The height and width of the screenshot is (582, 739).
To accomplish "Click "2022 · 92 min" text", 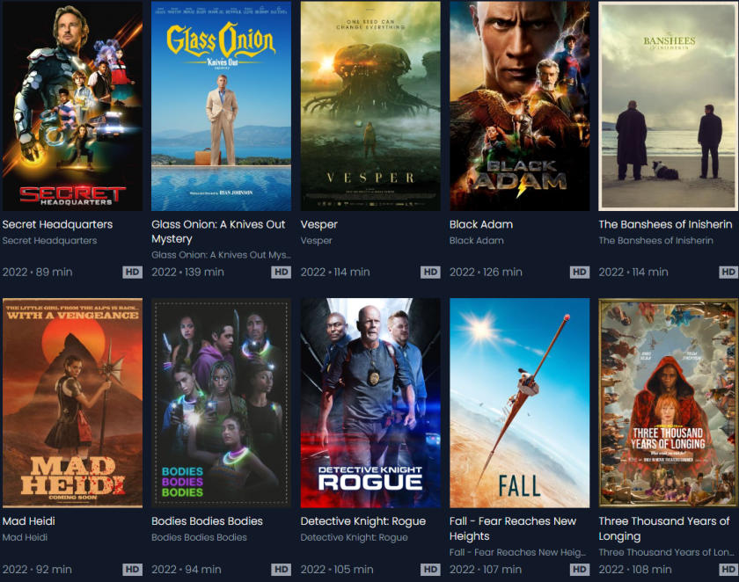I will click(37, 570).
